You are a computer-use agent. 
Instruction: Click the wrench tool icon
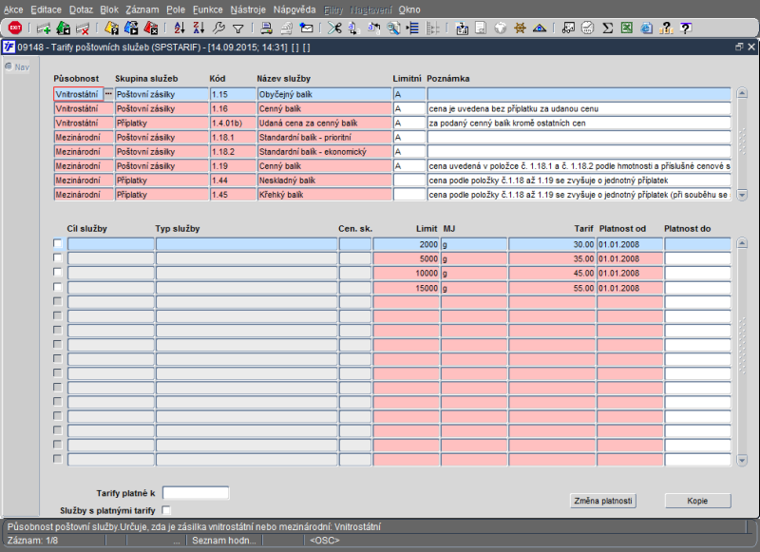[x=218, y=28]
